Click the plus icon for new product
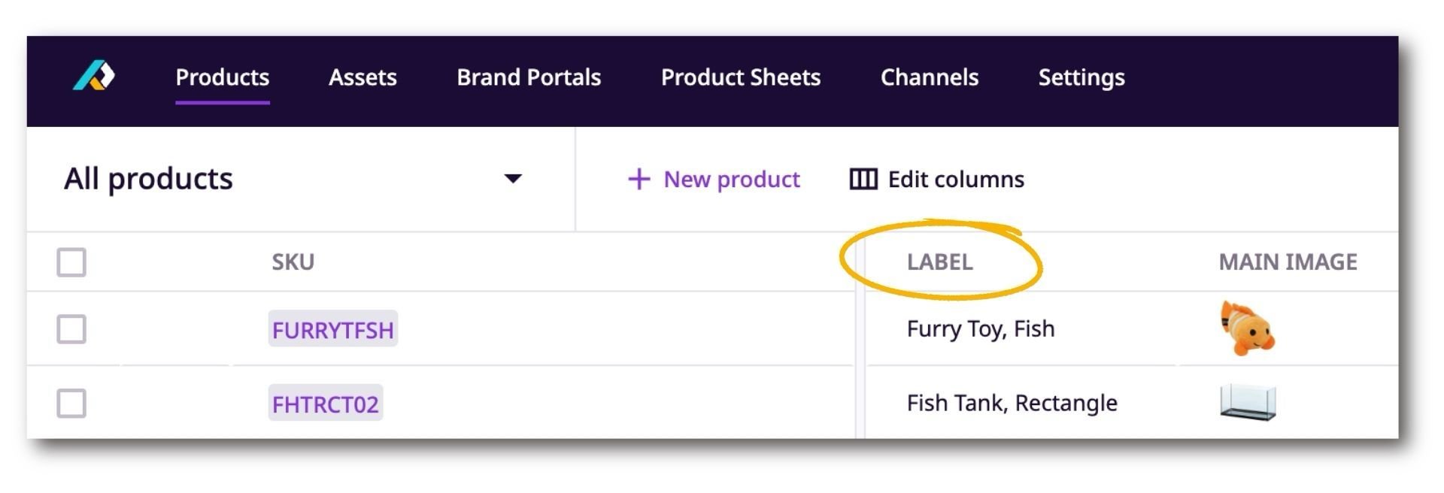This screenshot has width=1444, height=493. pyautogui.click(x=639, y=179)
